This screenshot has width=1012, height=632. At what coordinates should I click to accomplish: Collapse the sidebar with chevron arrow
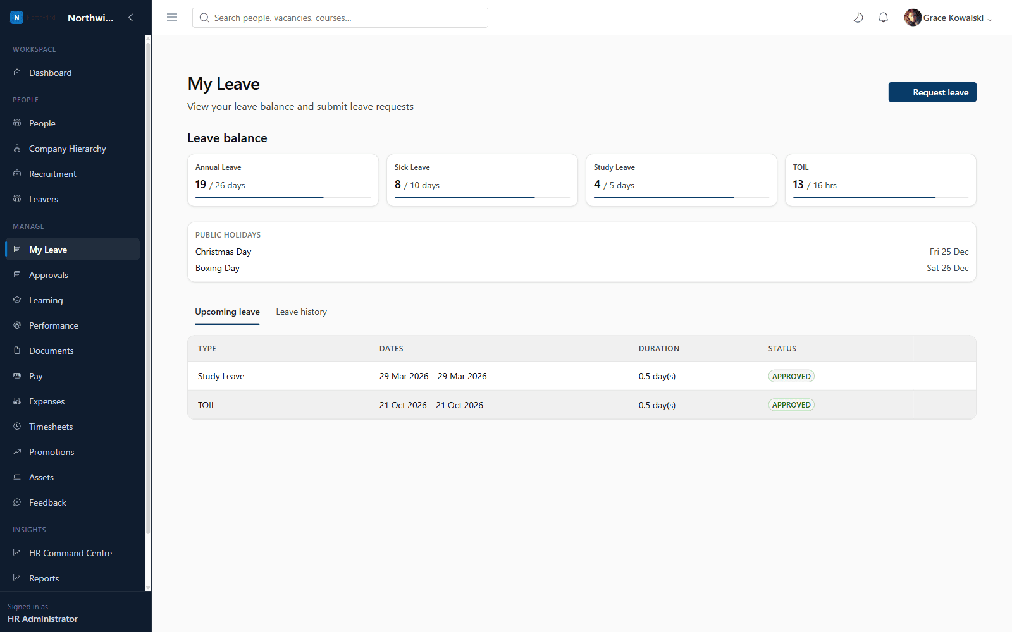131,18
